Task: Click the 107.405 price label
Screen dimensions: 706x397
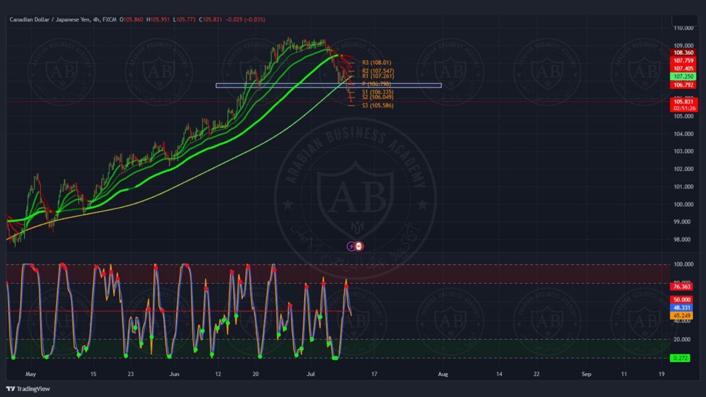Action: pyautogui.click(x=683, y=69)
